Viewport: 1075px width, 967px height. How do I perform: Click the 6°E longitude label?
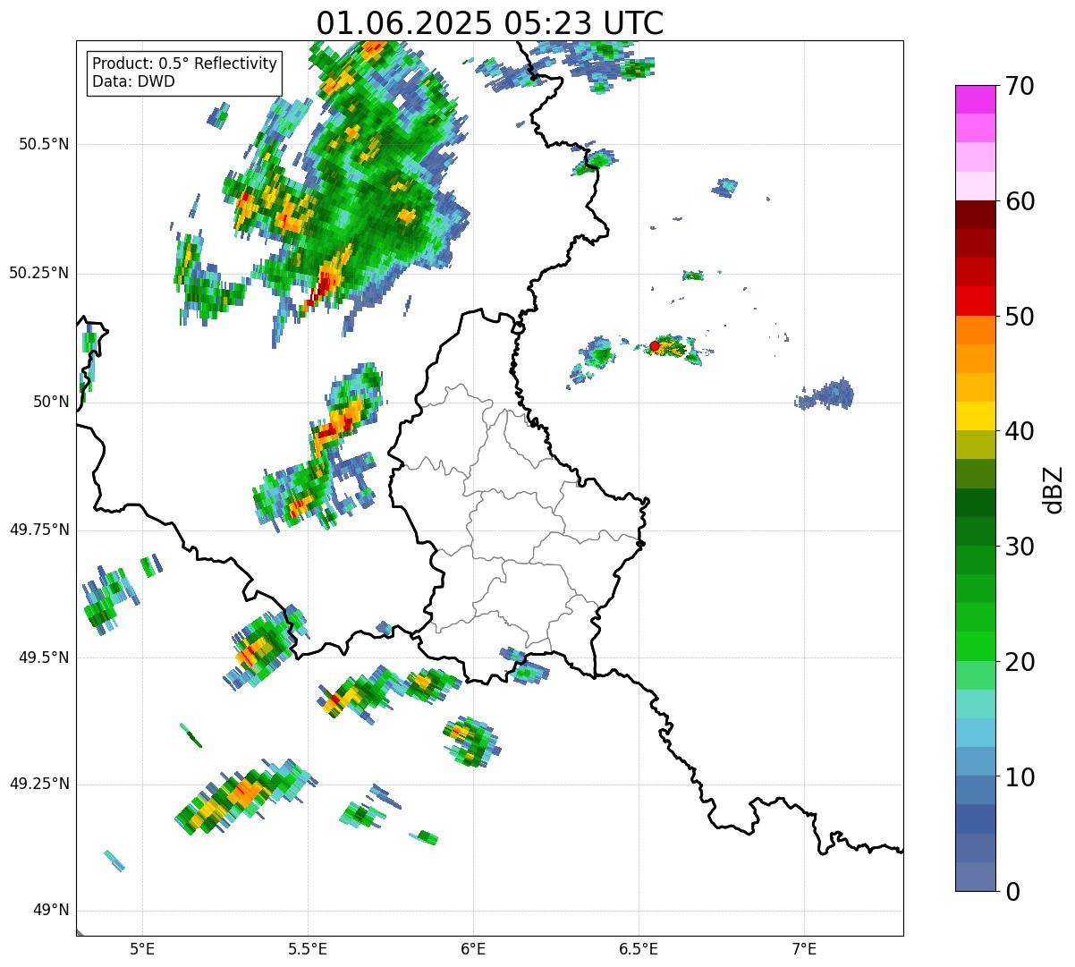click(473, 949)
